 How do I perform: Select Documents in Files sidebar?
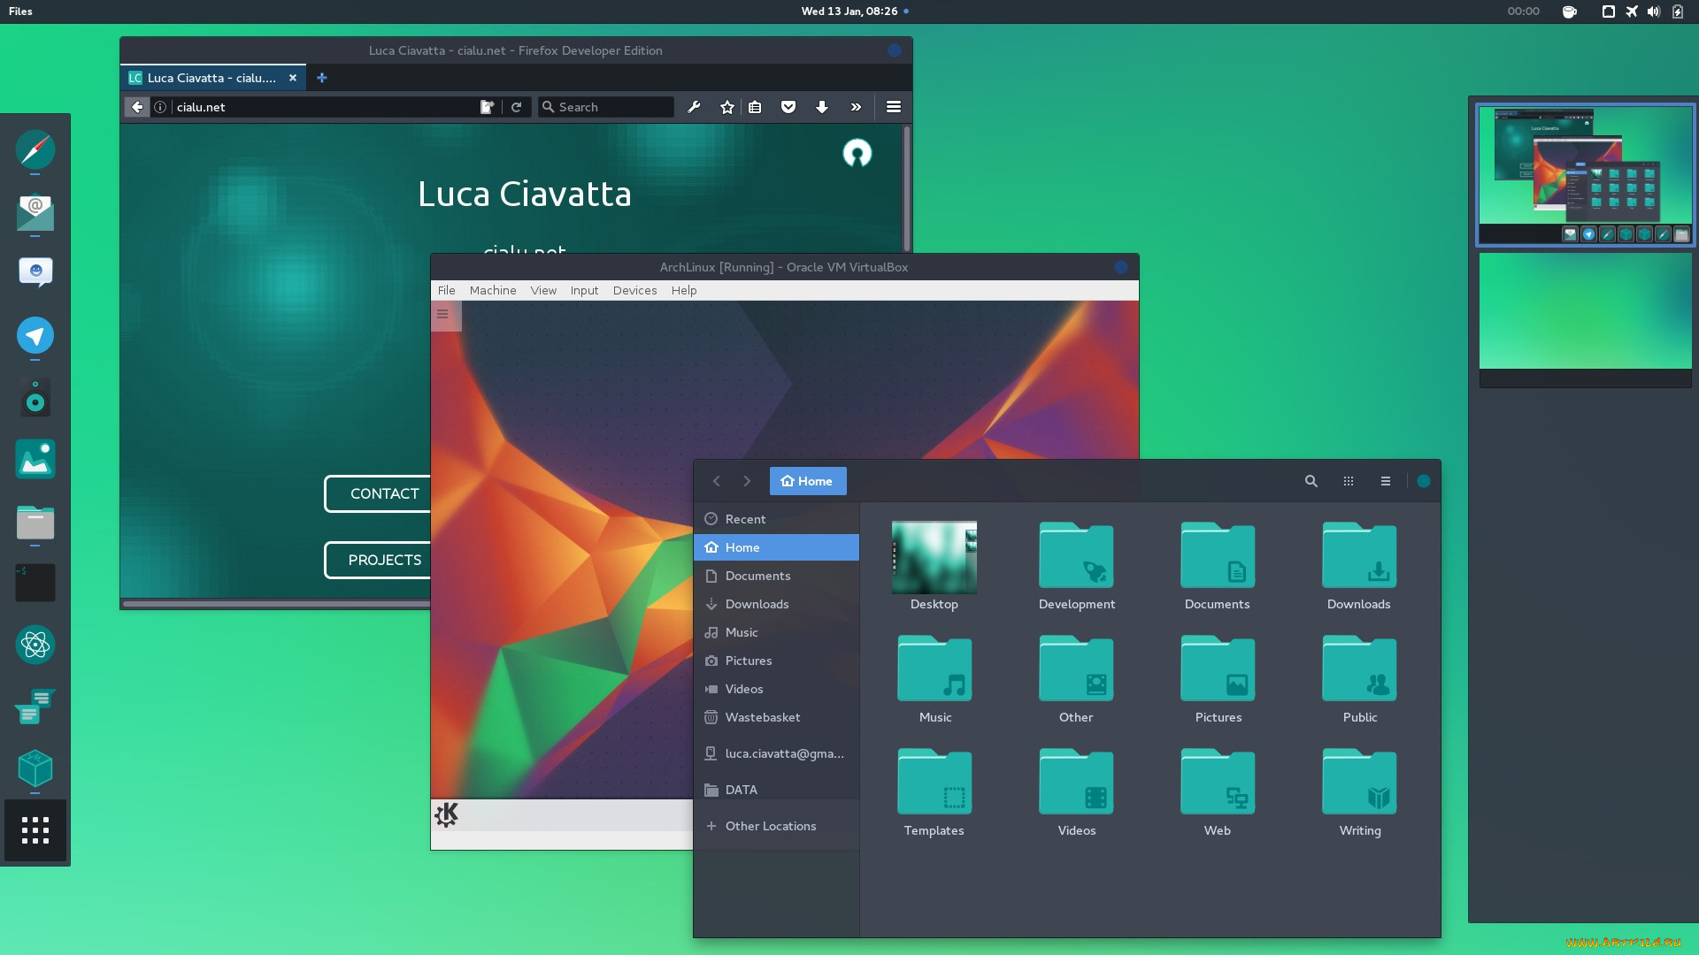click(x=776, y=576)
